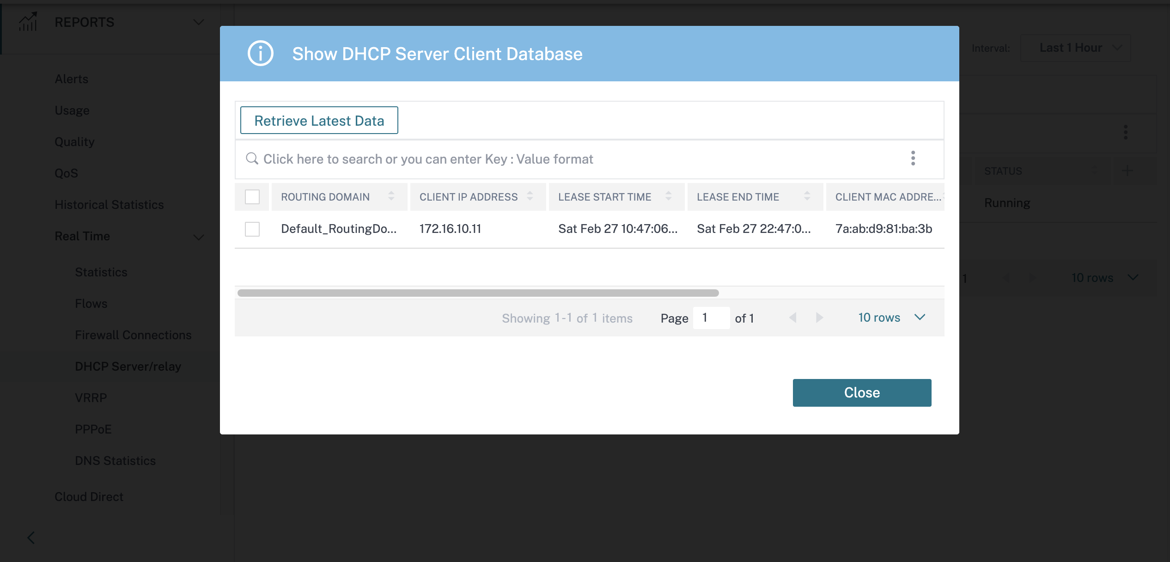The width and height of the screenshot is (1170, 562).
Task: Click the page number input field
Action: tap(711, 318)
